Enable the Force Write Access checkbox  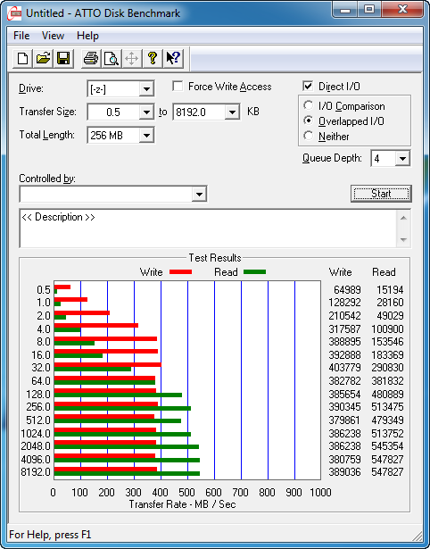[178, 86]
